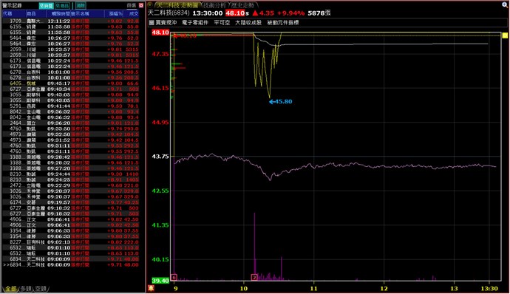Select the current row marked >>6834 天二科技
Screen dimensions: 510x294
pyautogui.click(x=70, y=264)
